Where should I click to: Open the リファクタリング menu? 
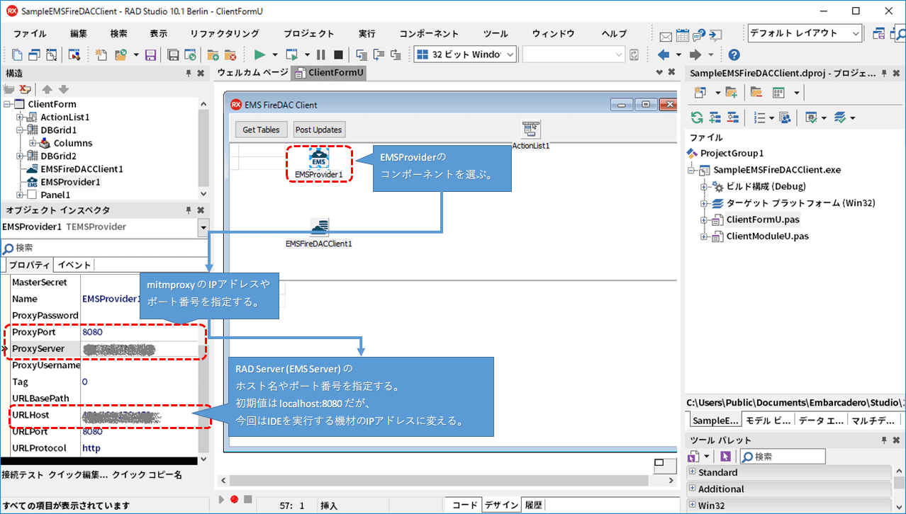click(225, 33)
